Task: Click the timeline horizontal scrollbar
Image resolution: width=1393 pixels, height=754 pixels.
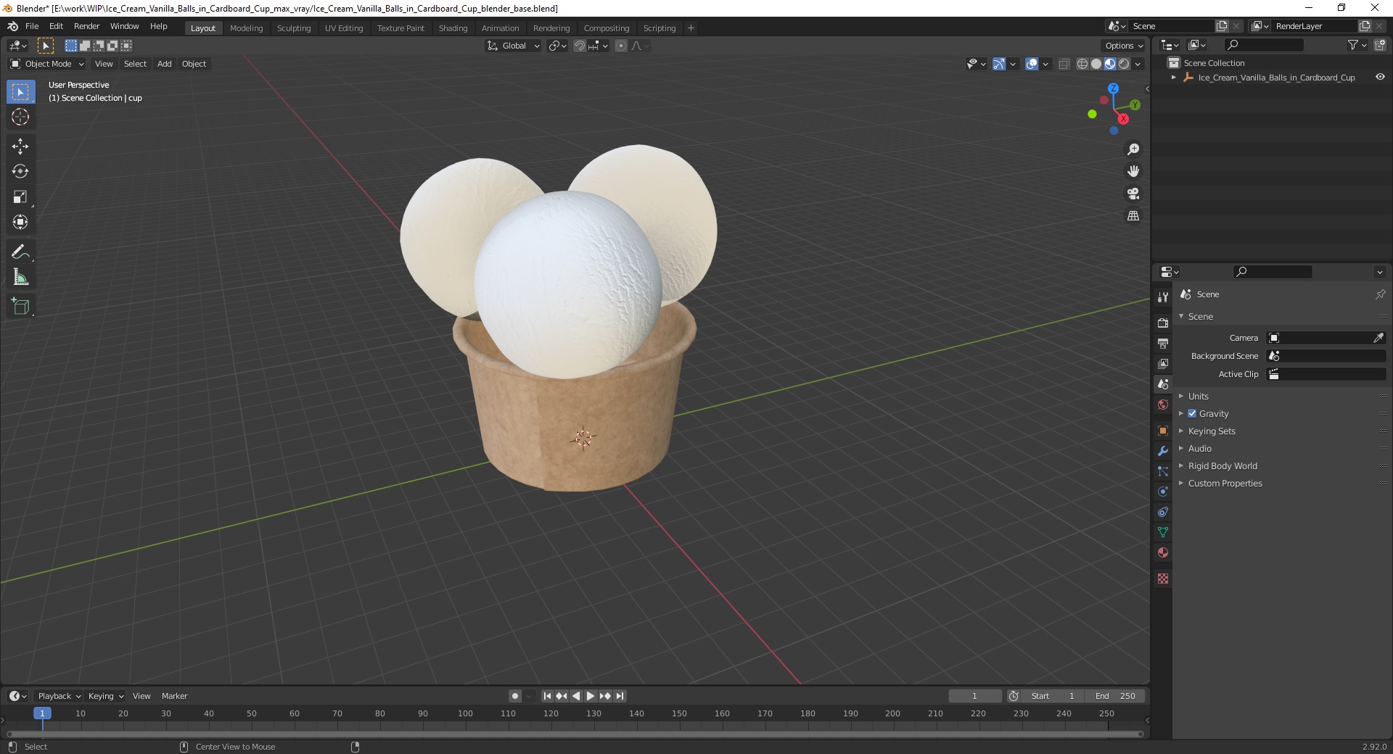Action: pos(575,734)
